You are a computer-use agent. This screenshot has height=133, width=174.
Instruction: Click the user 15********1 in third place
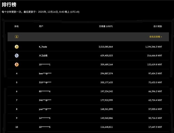tap(45, 64)
